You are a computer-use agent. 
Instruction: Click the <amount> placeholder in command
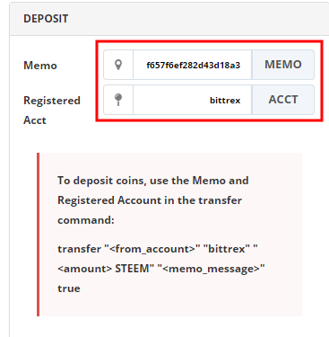tap(84, 269)
